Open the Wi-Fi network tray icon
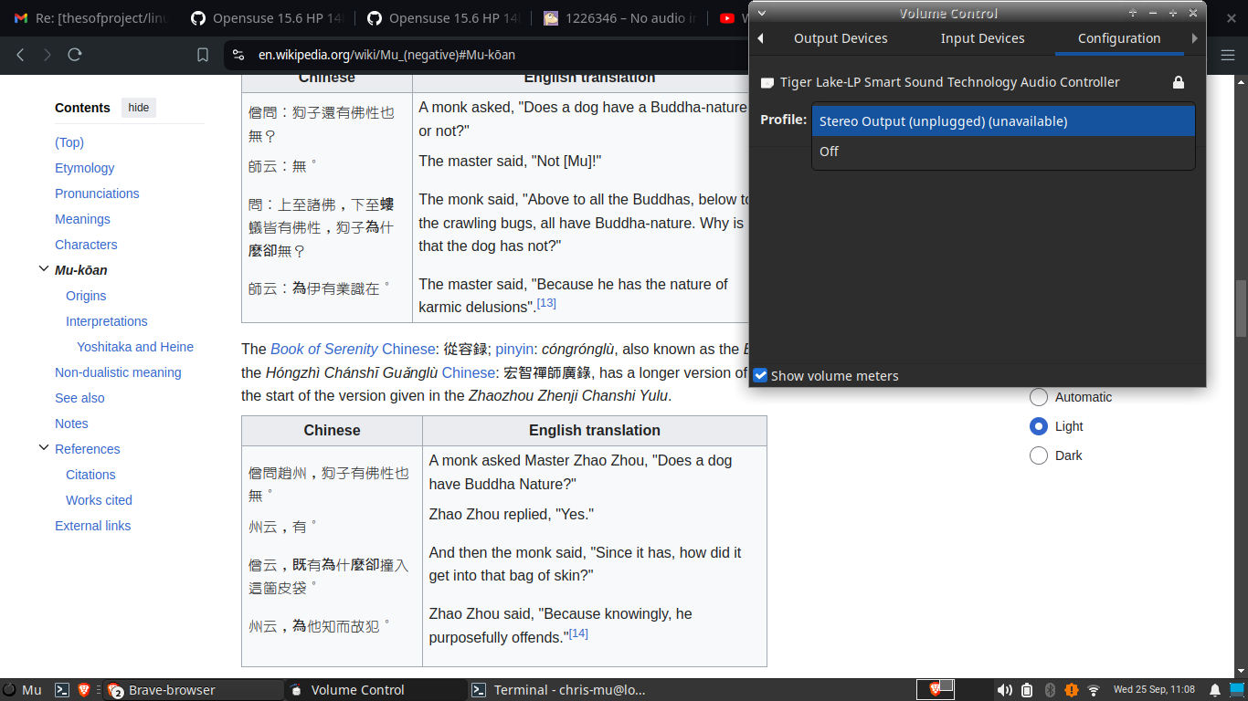The width and height of the screenshot is (1248, 701). 1094,690
